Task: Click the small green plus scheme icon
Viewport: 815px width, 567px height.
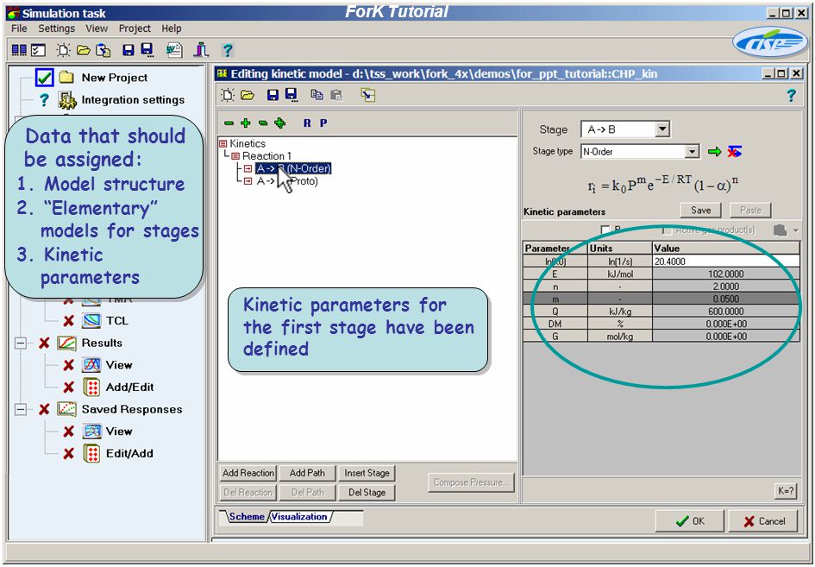Action: pos(245,123)
